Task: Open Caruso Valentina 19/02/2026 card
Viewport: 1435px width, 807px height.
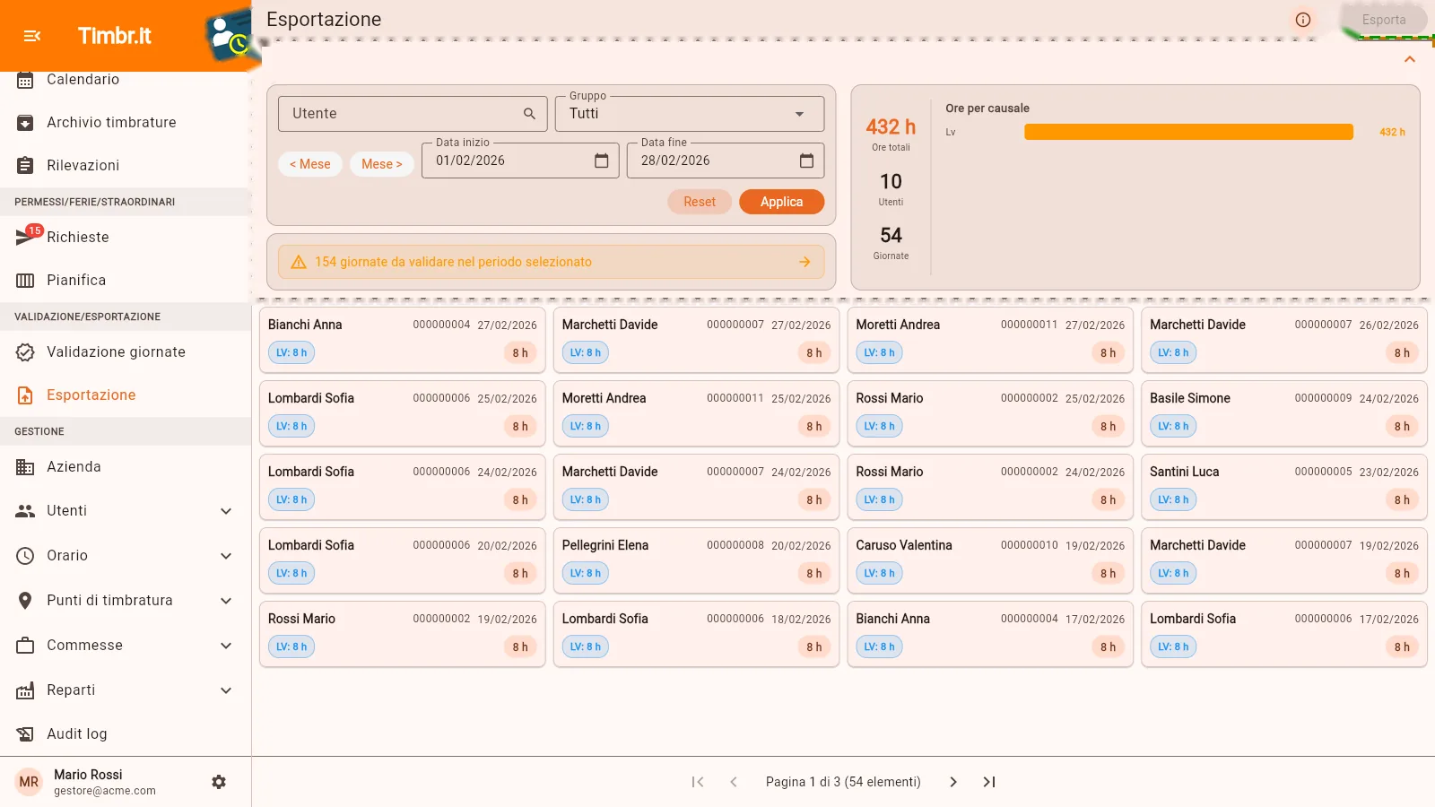Action: 990,560
